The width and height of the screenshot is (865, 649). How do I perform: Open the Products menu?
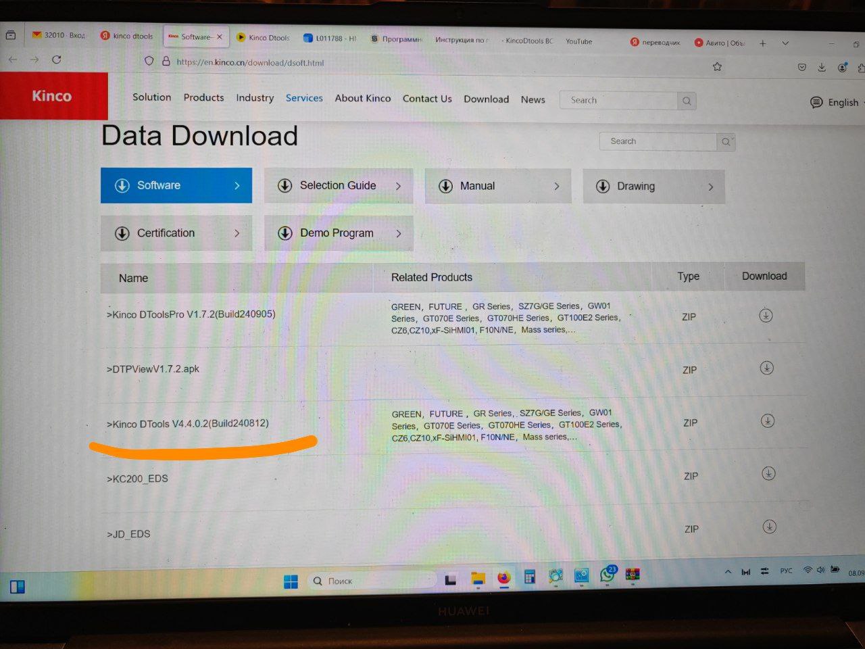pyautogui.click(x=203, y=97)
